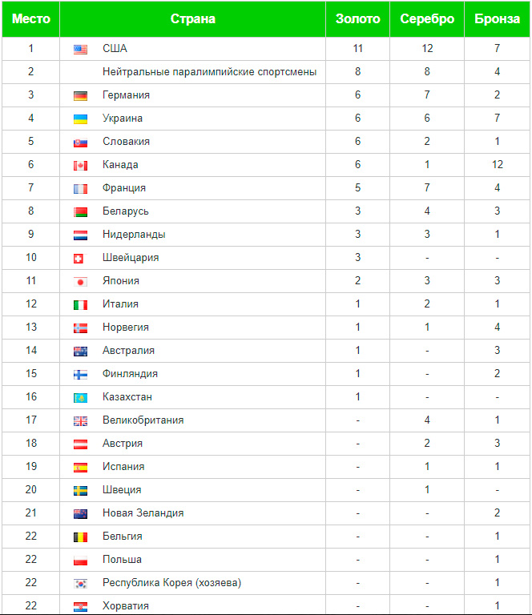Click the Страна column header
Screen dimensions: 532x615
pos(192,19)
